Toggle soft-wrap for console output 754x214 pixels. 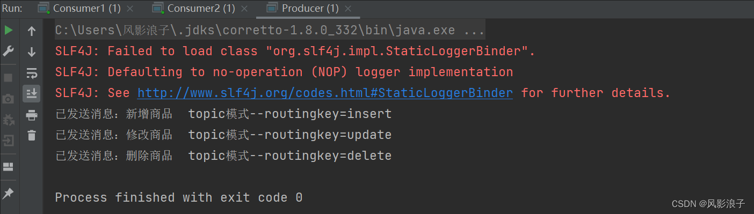pos(32,73)
